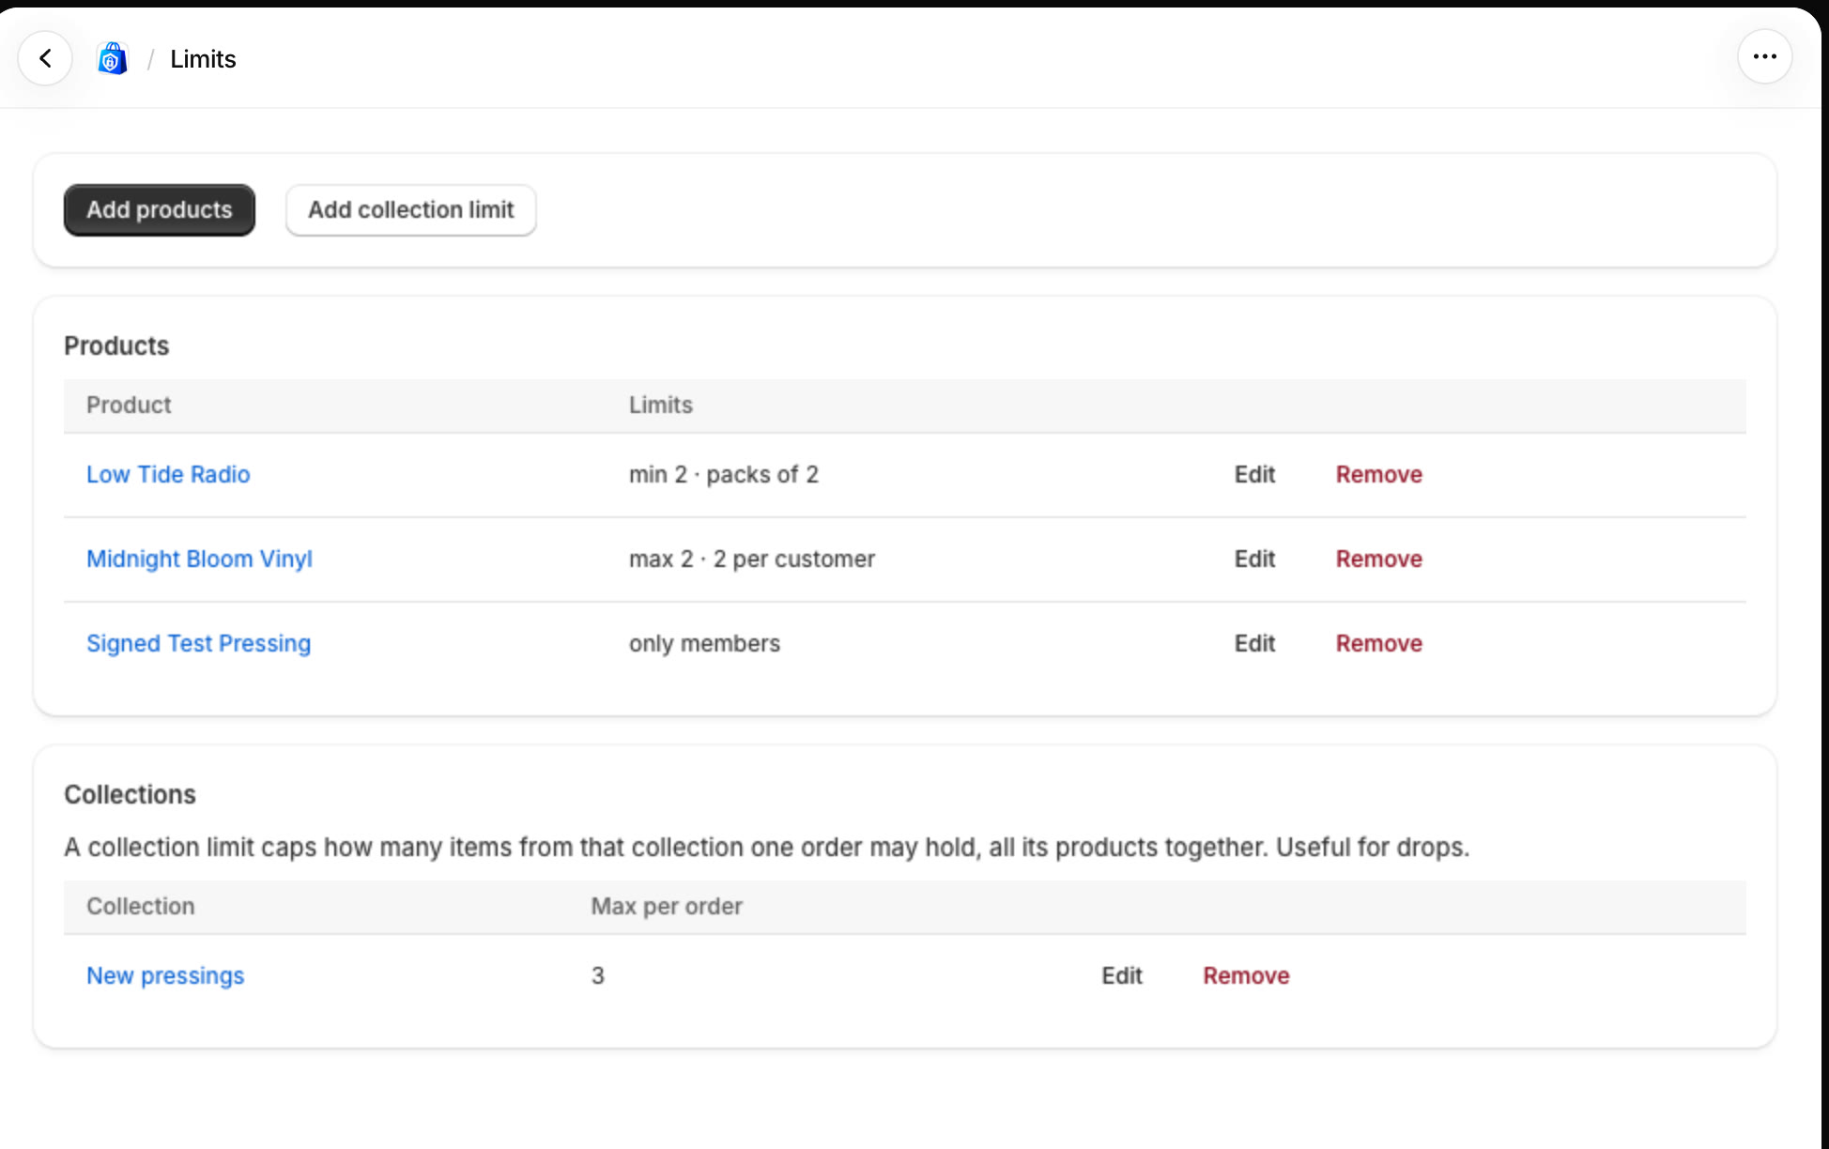Image resolution: width=1829 pixels, height=1149 pixels.
Task: Edit the Low Tide Radio limit
Action: [1254, 474]
